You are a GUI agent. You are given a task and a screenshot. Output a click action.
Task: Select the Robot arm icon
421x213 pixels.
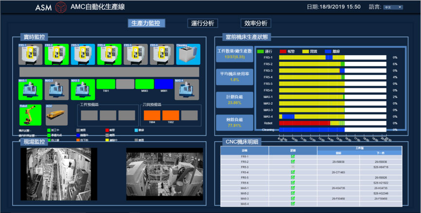coord(30,115)
